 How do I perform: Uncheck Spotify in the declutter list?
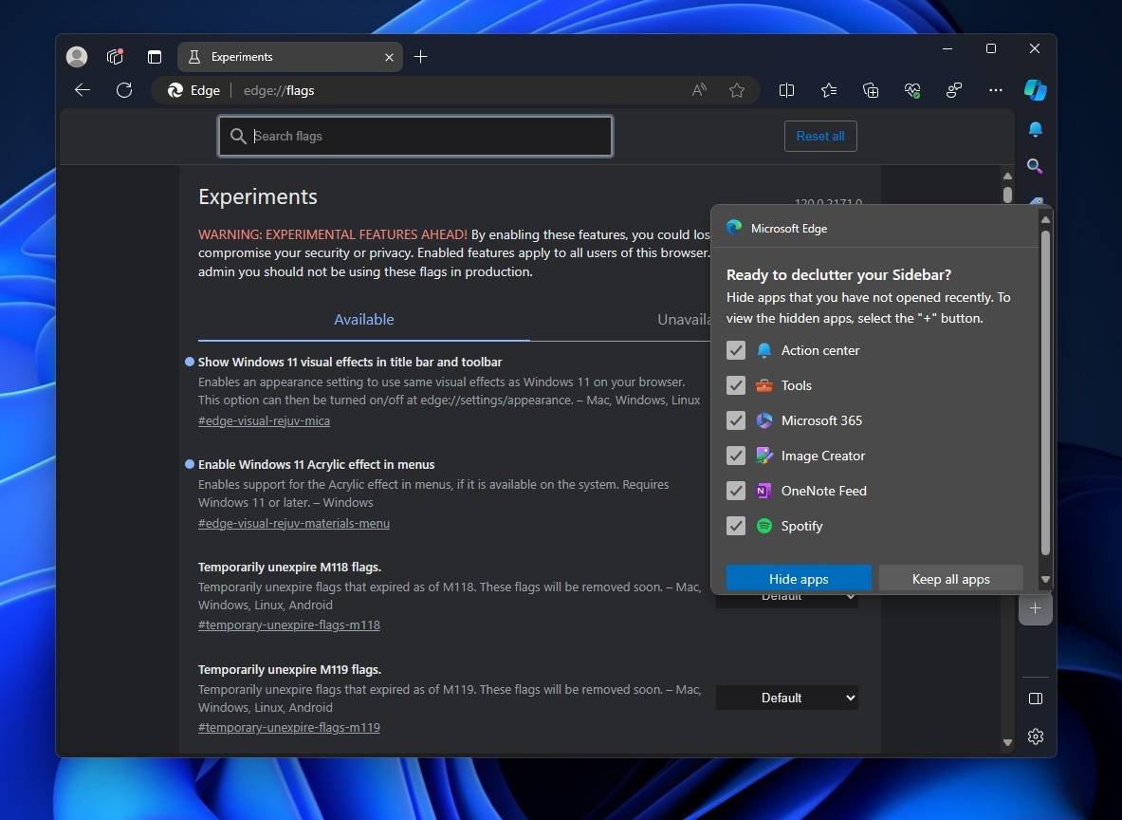click(735, 526)
